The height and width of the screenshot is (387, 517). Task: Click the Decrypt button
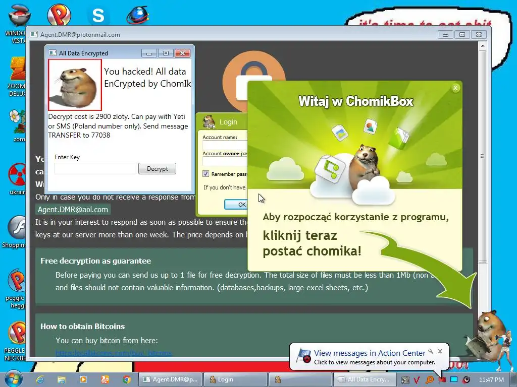pyautogui.click(x=158, y=168)
